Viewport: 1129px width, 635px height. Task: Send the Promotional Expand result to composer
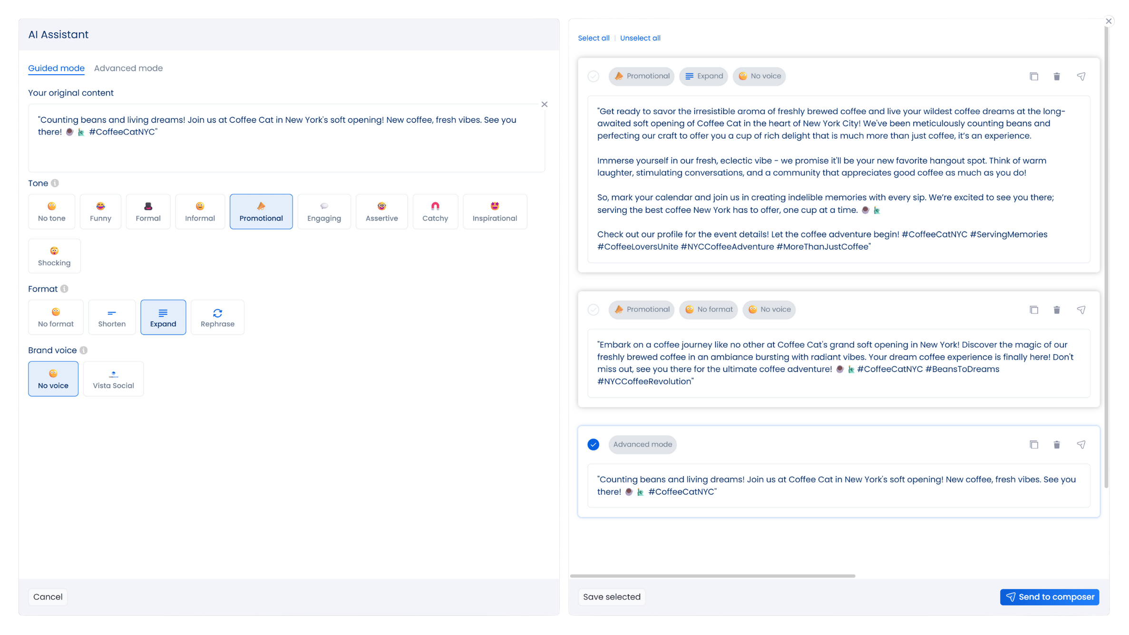click(1081, 77)
